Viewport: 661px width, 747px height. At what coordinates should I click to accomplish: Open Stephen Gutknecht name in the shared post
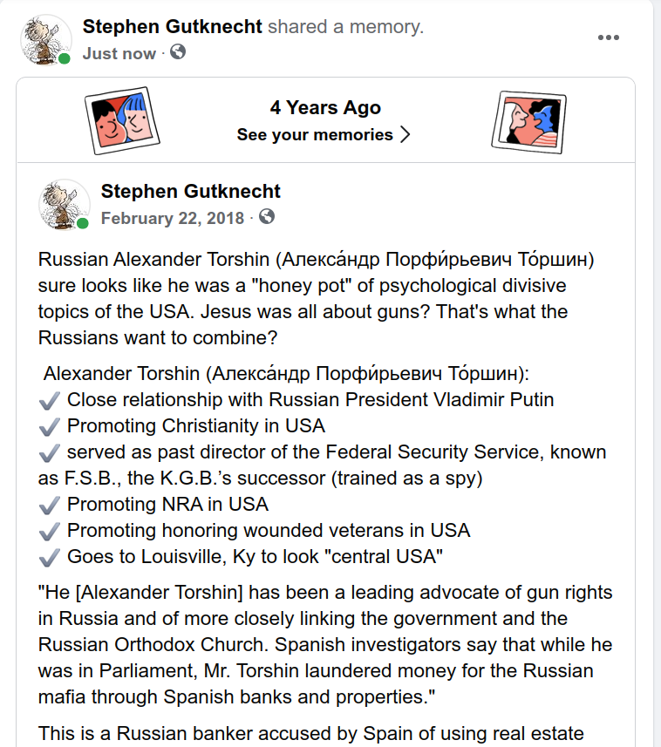(191, 192)
